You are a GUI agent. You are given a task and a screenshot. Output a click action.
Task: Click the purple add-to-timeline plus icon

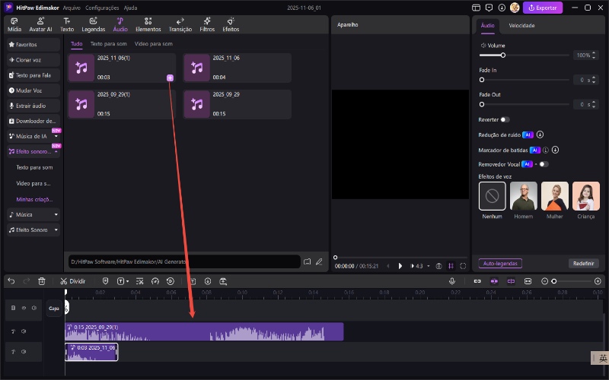[x=170, y=78]
